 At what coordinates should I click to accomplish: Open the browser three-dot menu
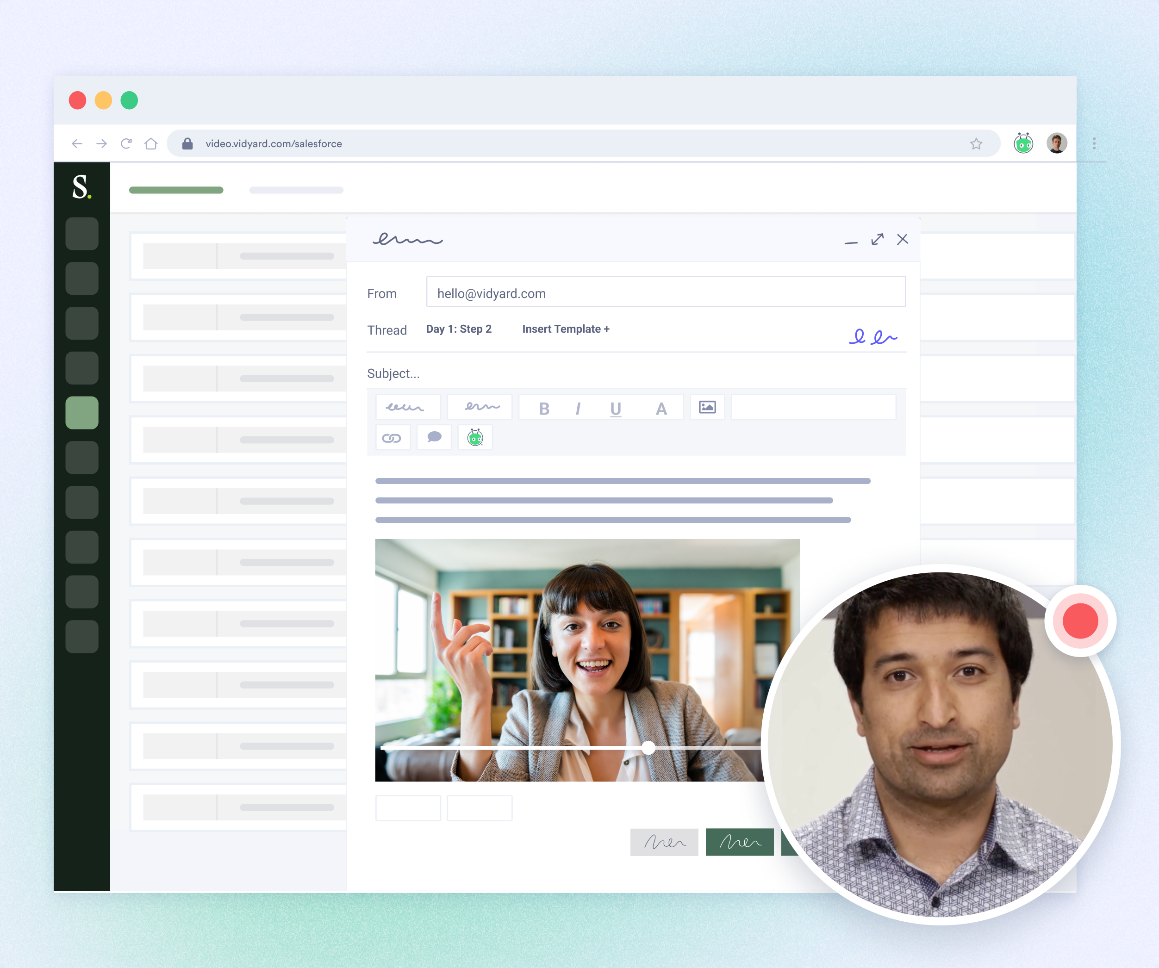[x=1094, y=143]
